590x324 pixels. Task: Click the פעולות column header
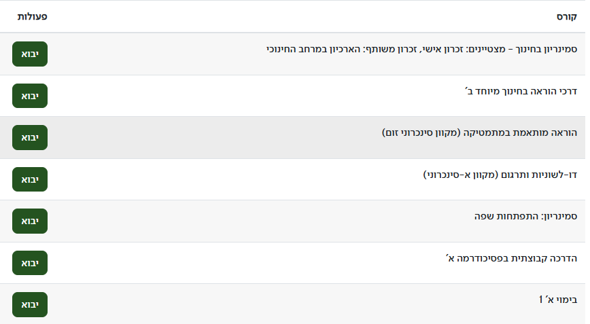point(33,16)
